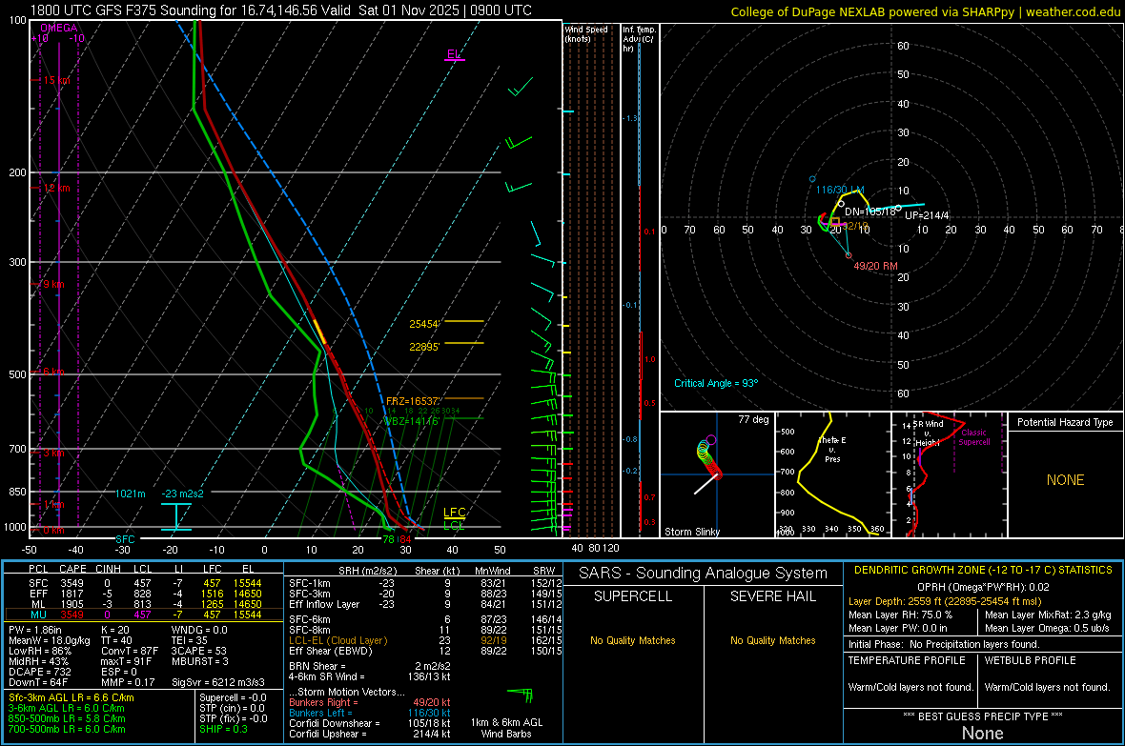The width and height of the screenshot is (1125, 746).
Task: Click the Corfidi Downshear = row
Action: pos(370,723)
